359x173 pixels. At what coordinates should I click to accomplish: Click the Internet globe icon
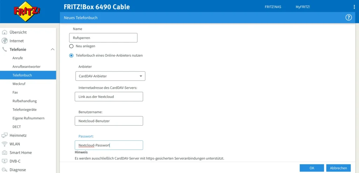click(x=5, y=41)
